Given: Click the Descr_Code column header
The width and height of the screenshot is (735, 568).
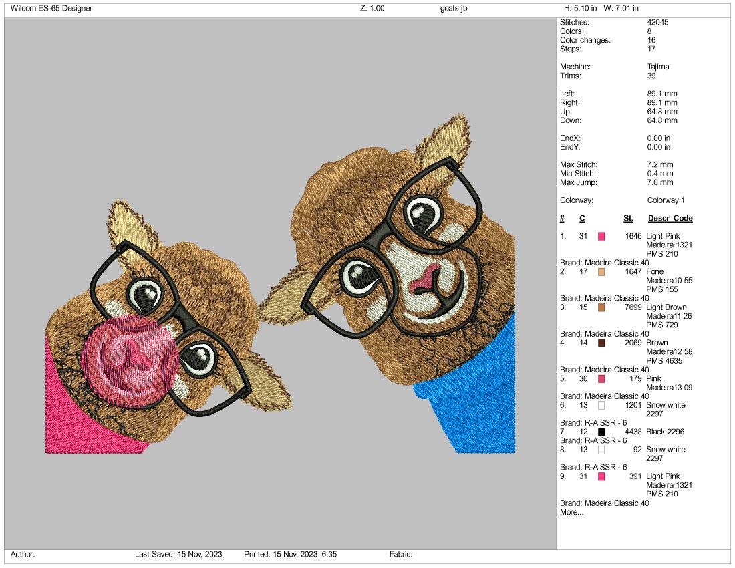Looking at the screenshot, I should click(670, 219).
